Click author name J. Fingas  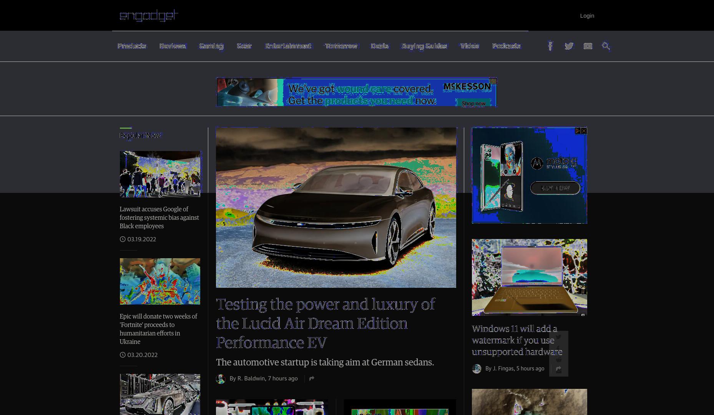coord(503,369)
